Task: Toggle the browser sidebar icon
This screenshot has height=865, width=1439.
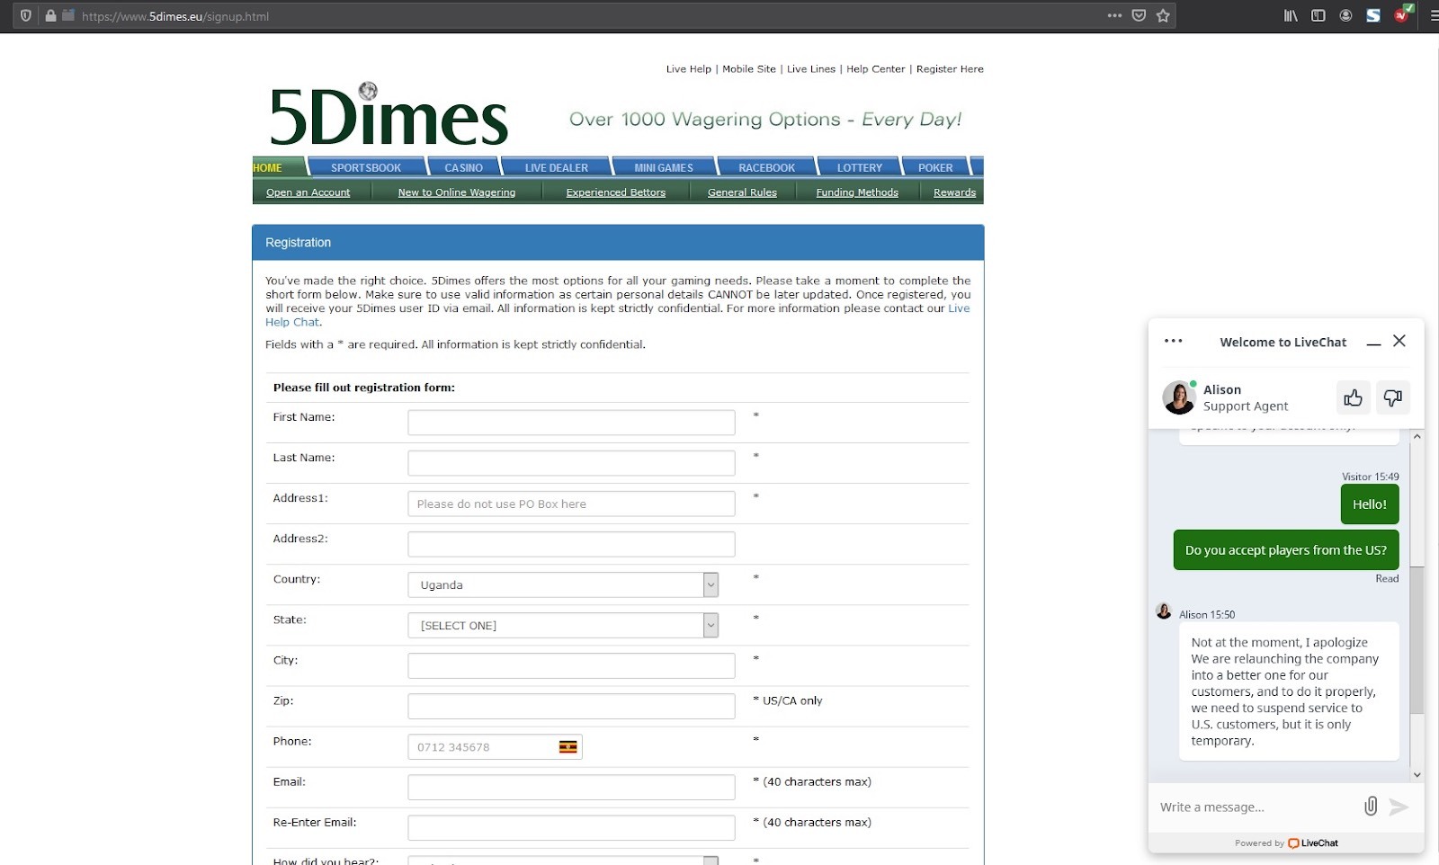Action: pos(1318,15)
